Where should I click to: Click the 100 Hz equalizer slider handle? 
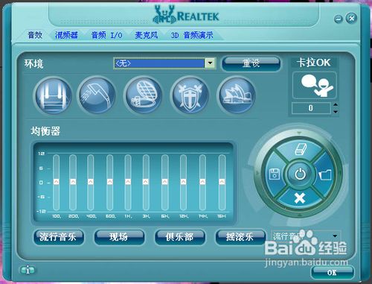(57, 182)
